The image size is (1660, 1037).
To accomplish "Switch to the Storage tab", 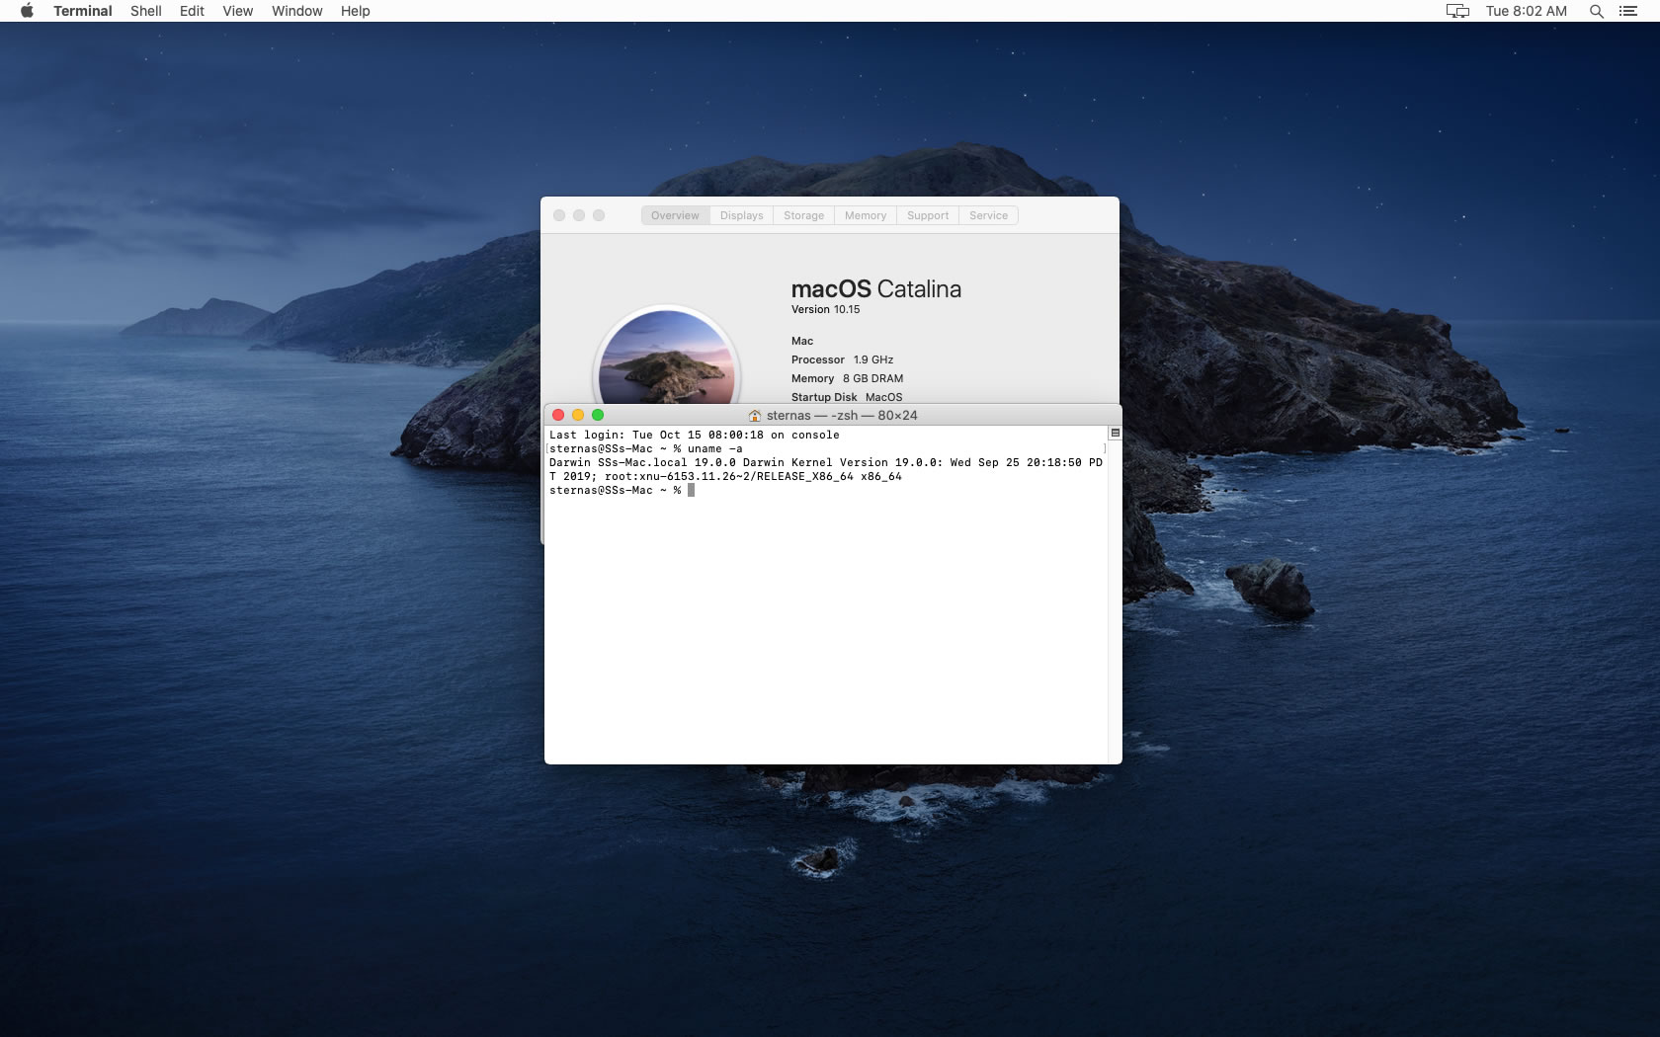I will pyautogui.click(x=803, y=215).
